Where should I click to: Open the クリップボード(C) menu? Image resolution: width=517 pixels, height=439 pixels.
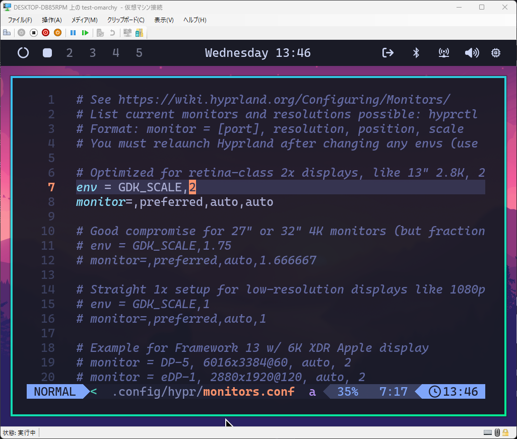(x=125, y=20)
